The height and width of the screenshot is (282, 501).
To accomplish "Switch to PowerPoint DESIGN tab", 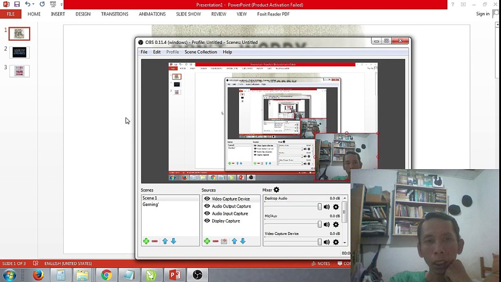I will coord(83,14).
